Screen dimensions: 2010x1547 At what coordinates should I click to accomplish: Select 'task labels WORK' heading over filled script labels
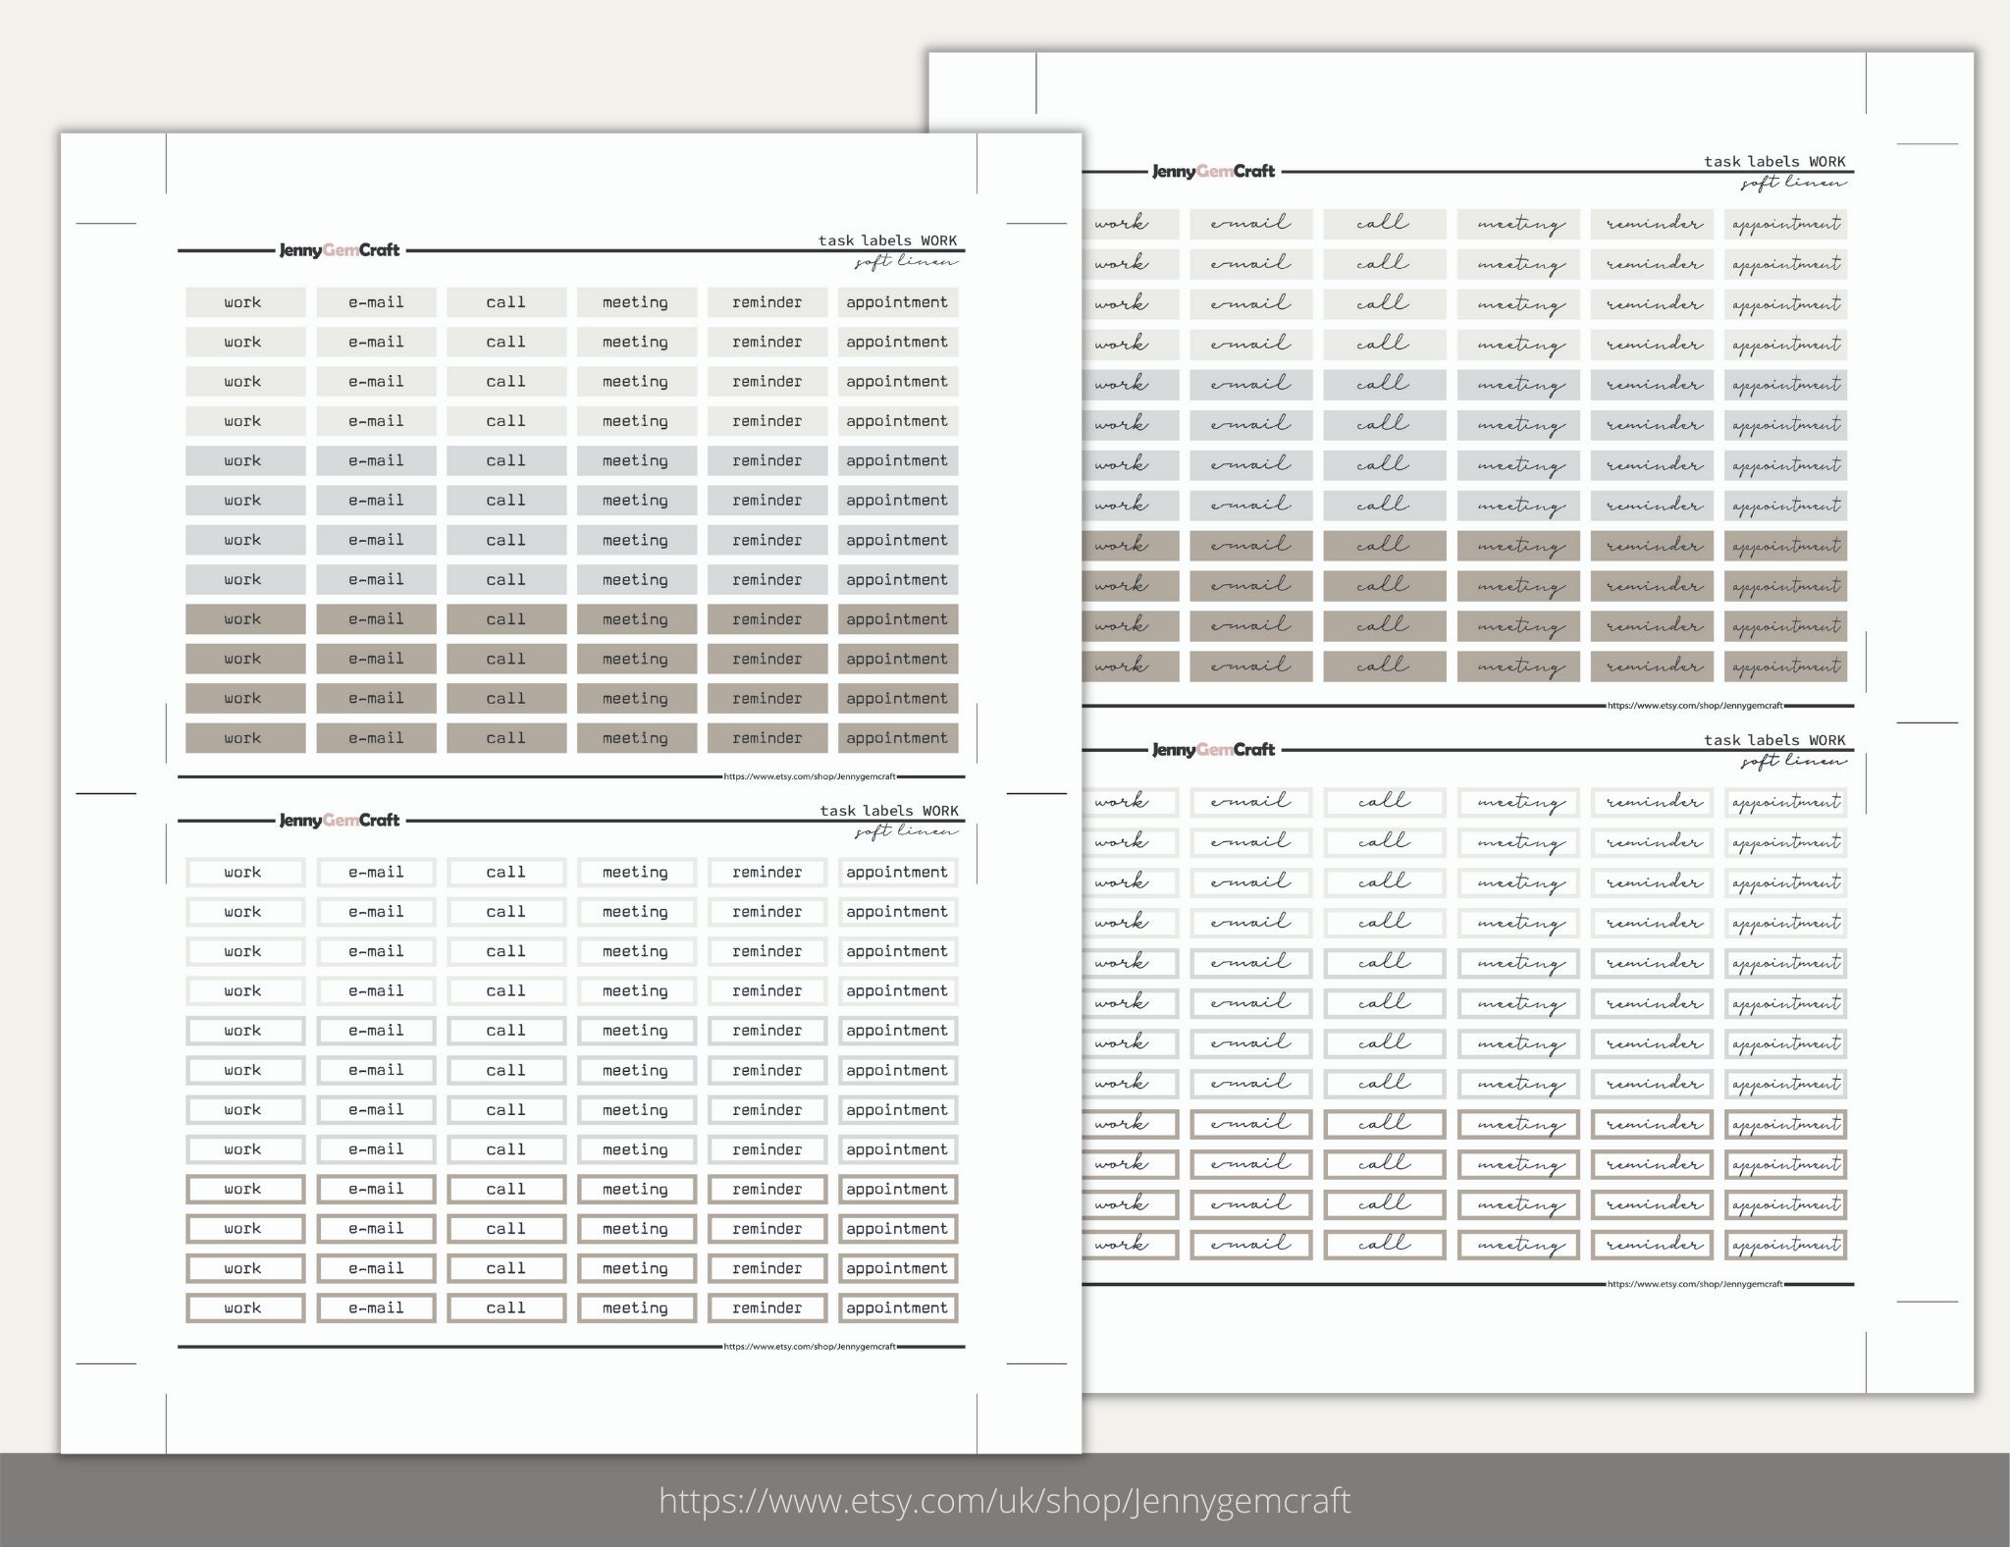coord(1774,161)
